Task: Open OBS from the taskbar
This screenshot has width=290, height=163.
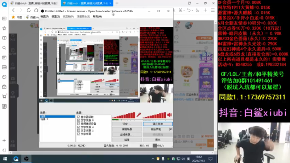Action: [26, 159]
